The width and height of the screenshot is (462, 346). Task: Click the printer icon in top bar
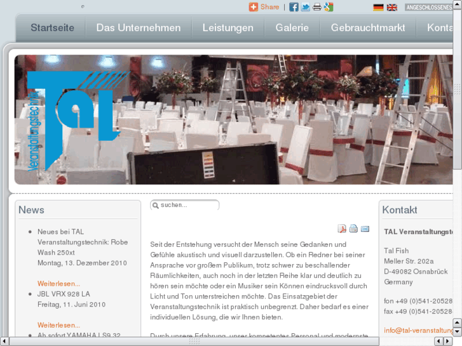pyautogui.click(x=317, y=7)
